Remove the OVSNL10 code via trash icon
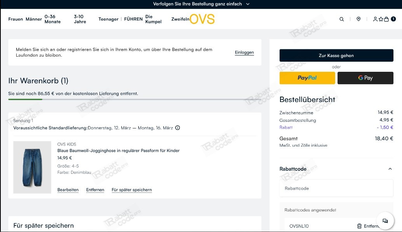 coord(358,226)
